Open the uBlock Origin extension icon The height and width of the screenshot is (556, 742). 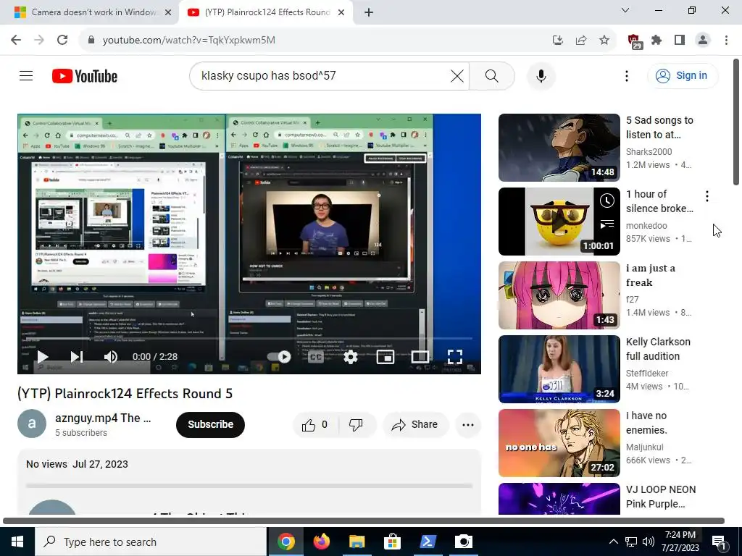(634, 41)
